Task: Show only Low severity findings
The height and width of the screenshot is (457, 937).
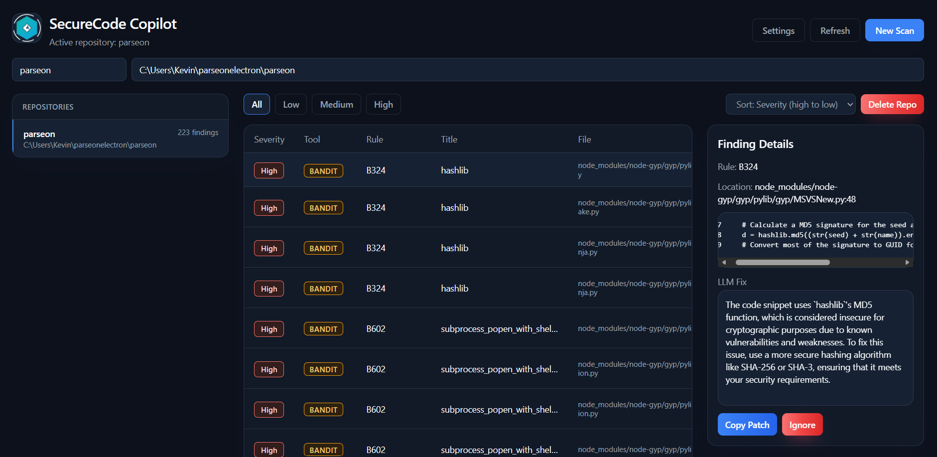Action: point(290,104)
